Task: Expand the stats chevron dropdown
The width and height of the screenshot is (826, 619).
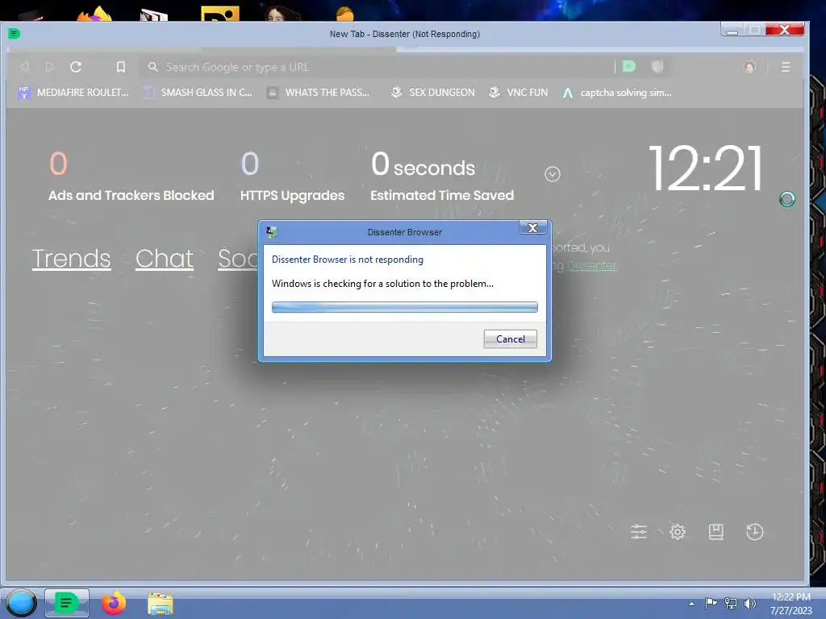Action: coord(552,174)
